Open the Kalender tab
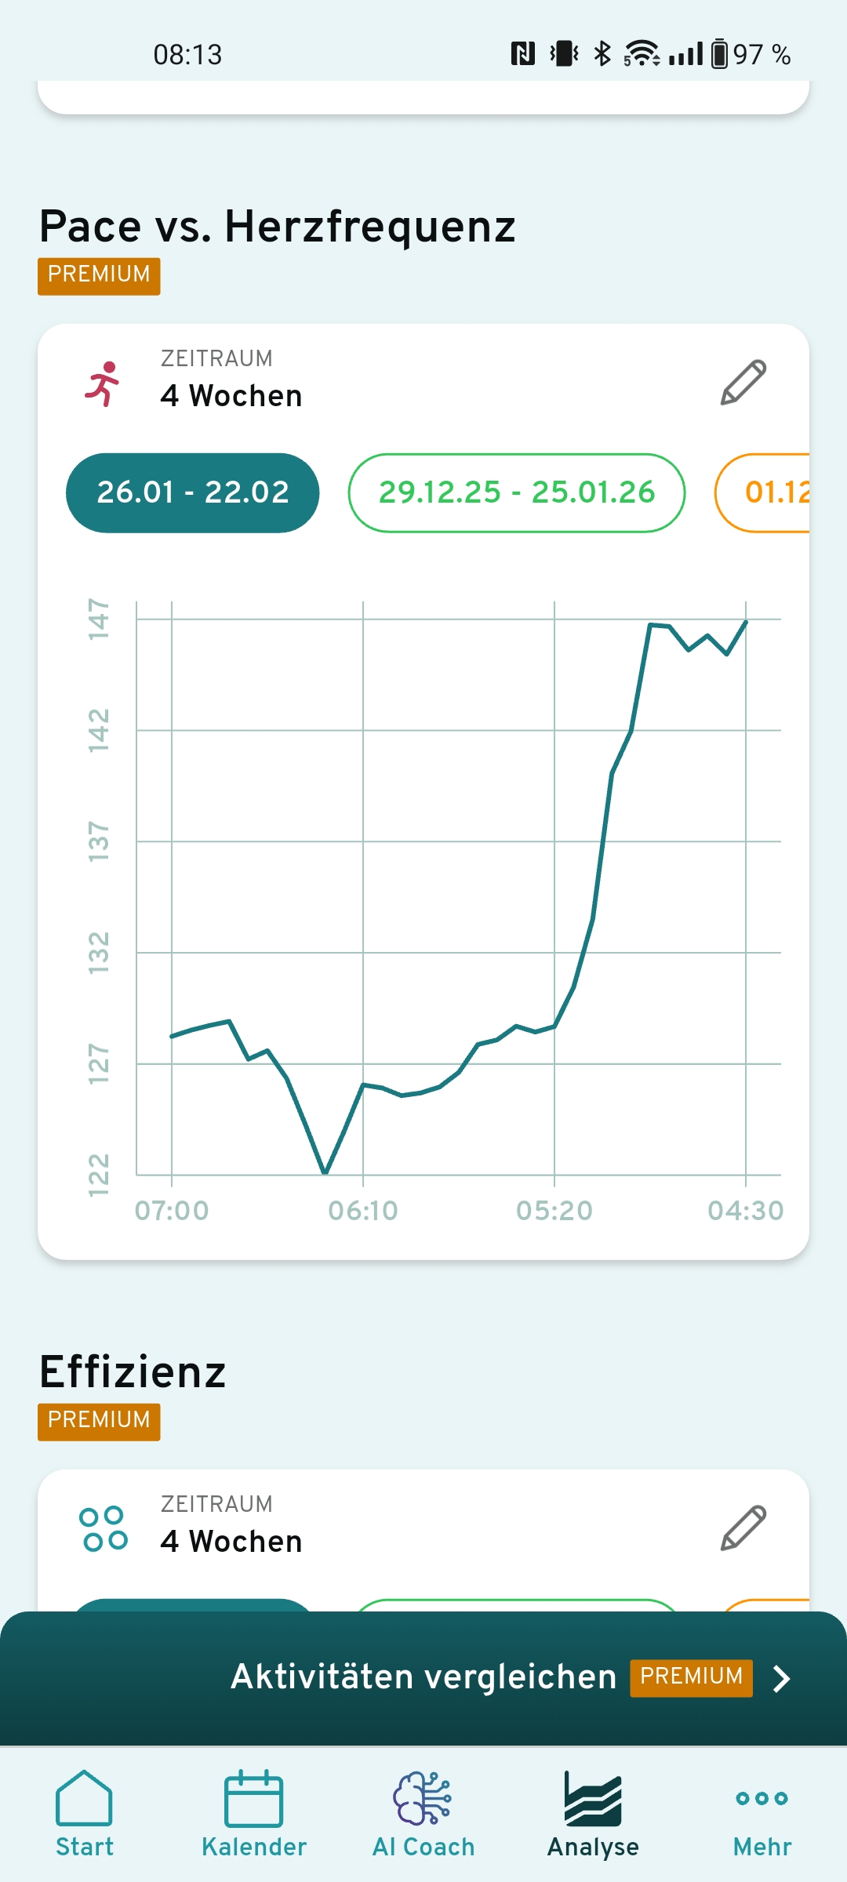847x1882 pixels. coord(253,1811)
